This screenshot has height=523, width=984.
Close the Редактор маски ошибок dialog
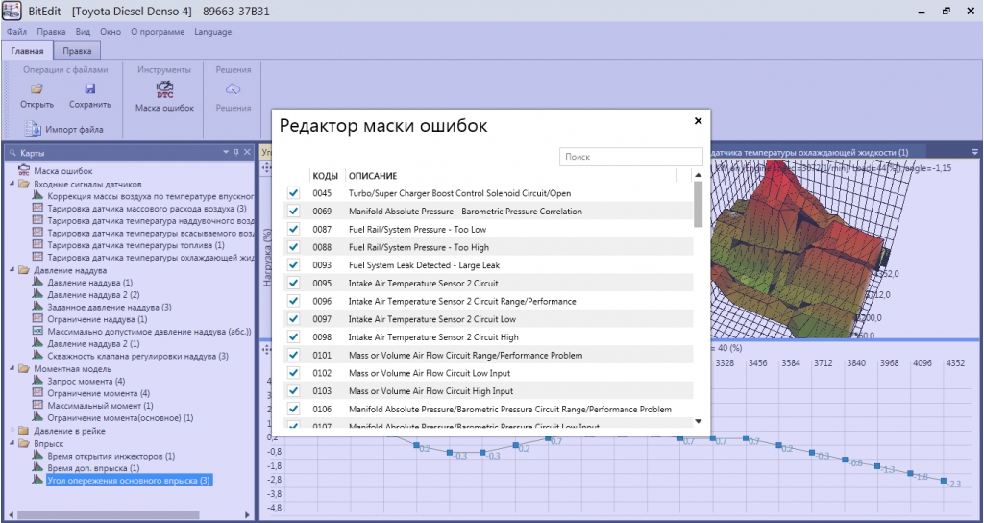tap(698, 121)
